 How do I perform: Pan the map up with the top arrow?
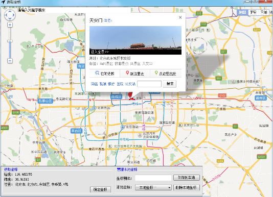tap(10, 11)
